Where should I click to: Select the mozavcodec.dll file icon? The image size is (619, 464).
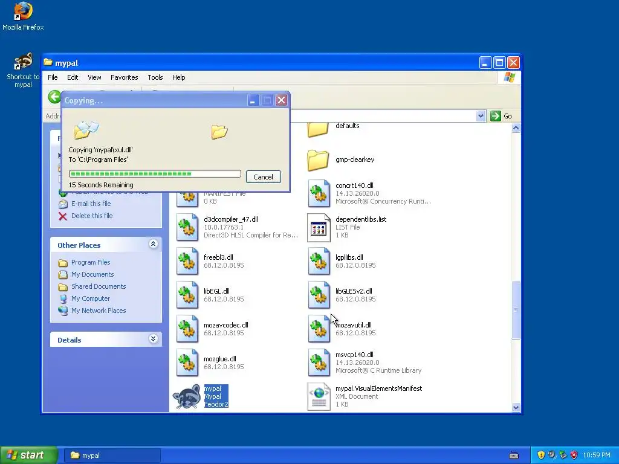[187, 329]
